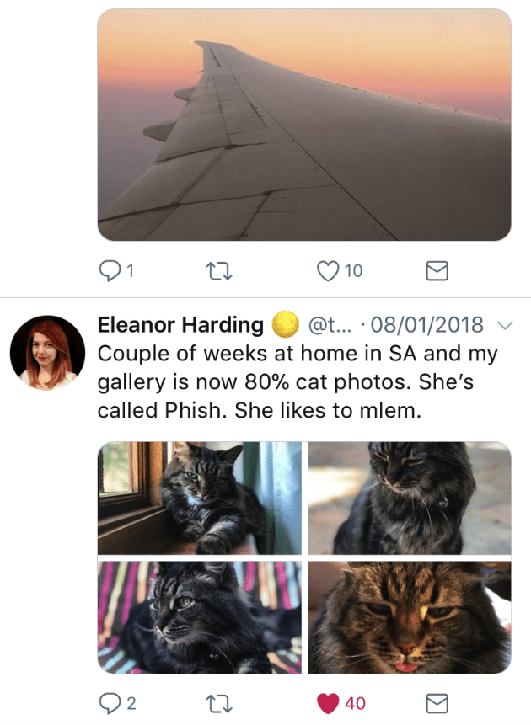Like the airplane wing tweet with 10 likes
Viewport: 531px width, 725px height.
click(x=328, y=270)
